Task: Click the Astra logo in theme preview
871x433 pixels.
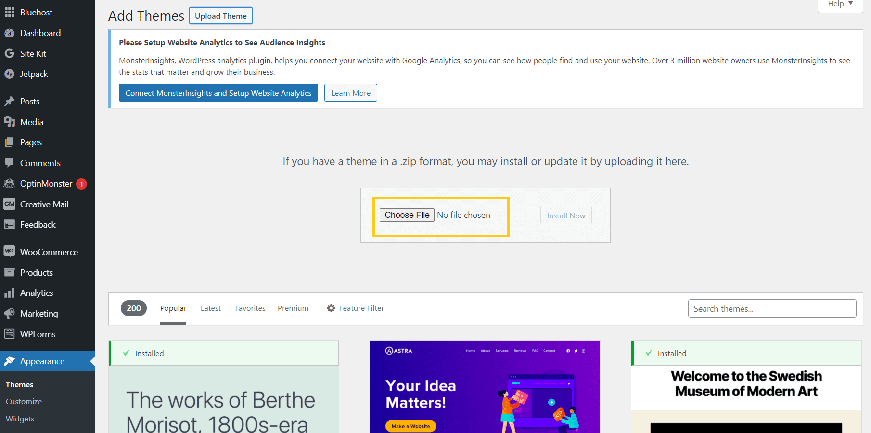Action: (399, 351)
